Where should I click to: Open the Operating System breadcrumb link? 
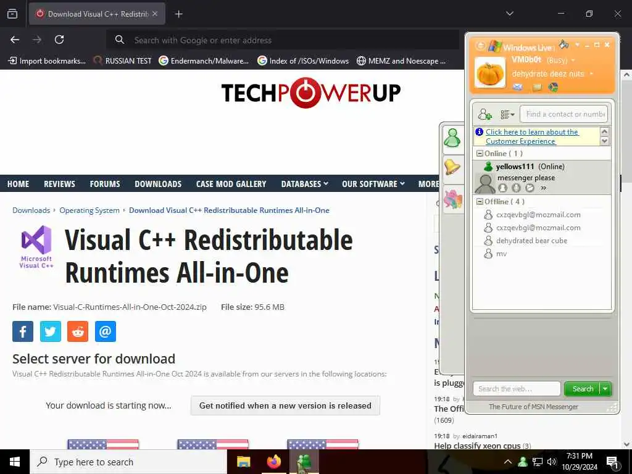(89, 210)
